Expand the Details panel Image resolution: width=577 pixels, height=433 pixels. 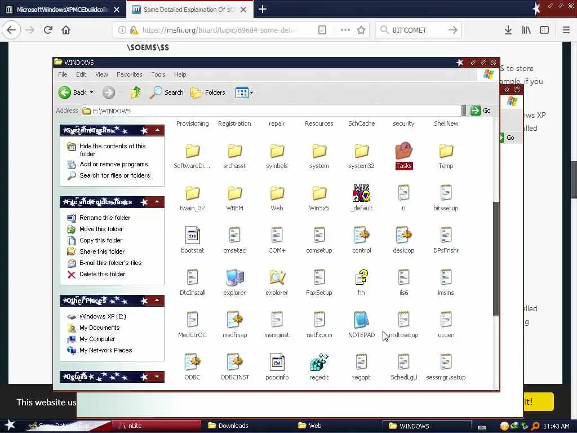coord(157,376)
